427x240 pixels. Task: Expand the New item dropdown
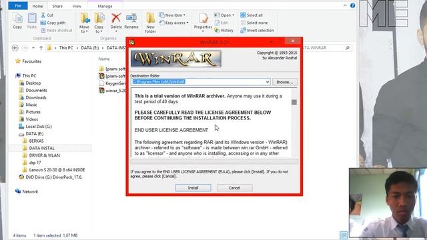(x=184, y=15)
